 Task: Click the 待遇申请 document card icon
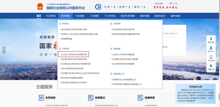point(140,98)
